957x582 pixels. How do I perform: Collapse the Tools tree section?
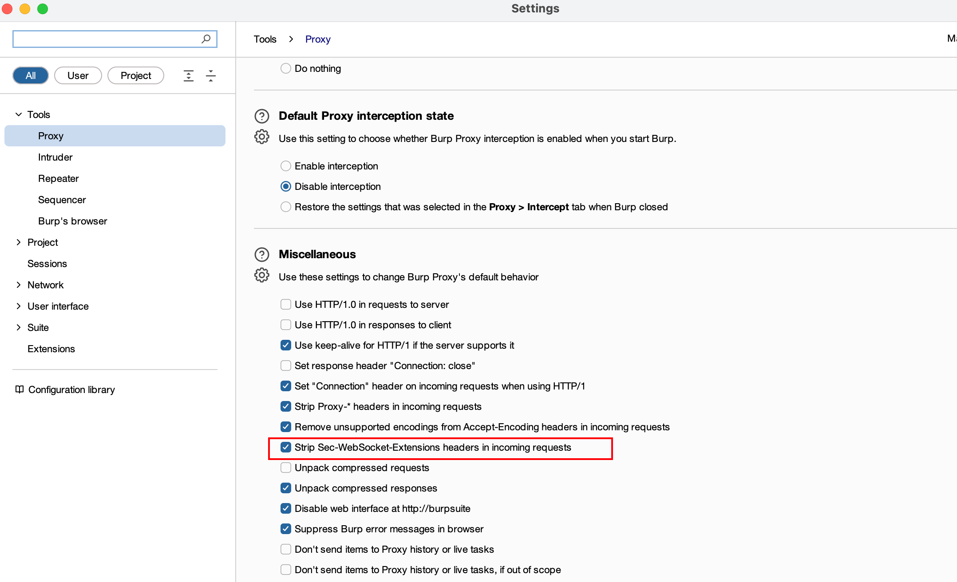19,114
